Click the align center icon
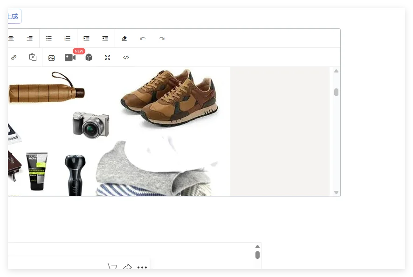Image resolution: width=413 pixels, height=277 pixels. click(11, 38)
